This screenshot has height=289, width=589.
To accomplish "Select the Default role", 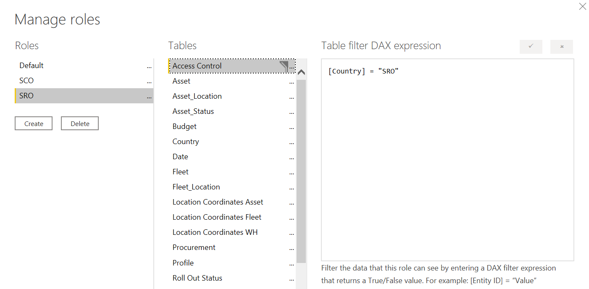I will 84,66.
